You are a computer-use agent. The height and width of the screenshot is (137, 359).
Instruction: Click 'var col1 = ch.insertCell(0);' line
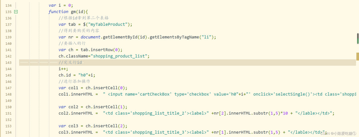(93, 88)
